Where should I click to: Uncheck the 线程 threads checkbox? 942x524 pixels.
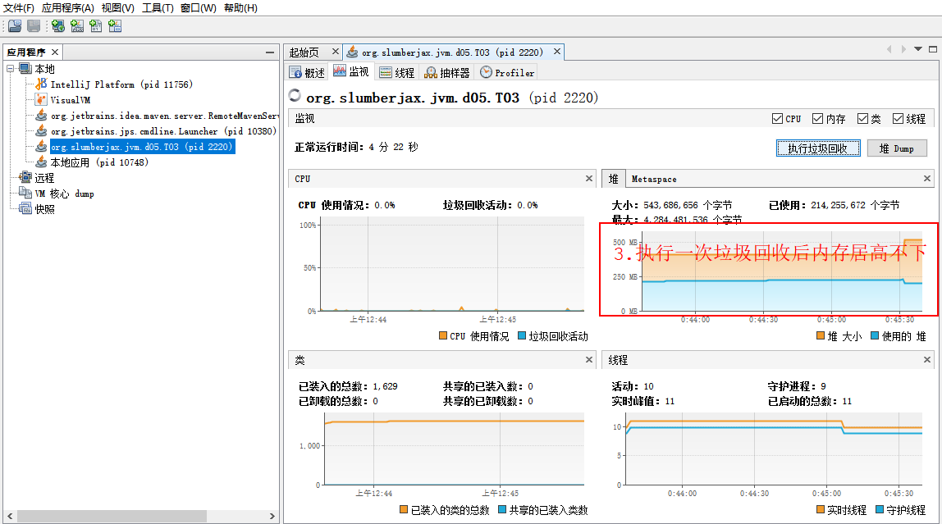[x=898, y=119]
